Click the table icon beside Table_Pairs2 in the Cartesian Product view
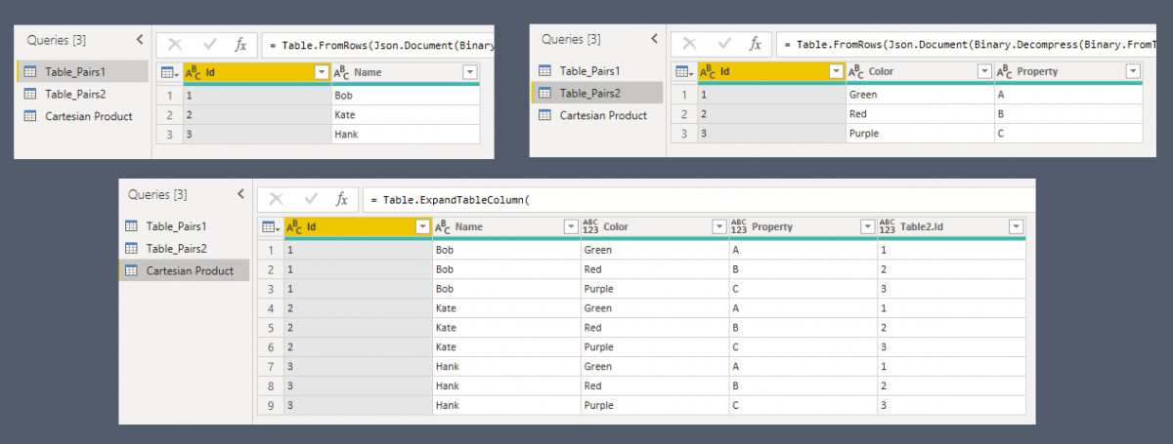The width and height of the screenshot is (1173, 444). [131, 248]
